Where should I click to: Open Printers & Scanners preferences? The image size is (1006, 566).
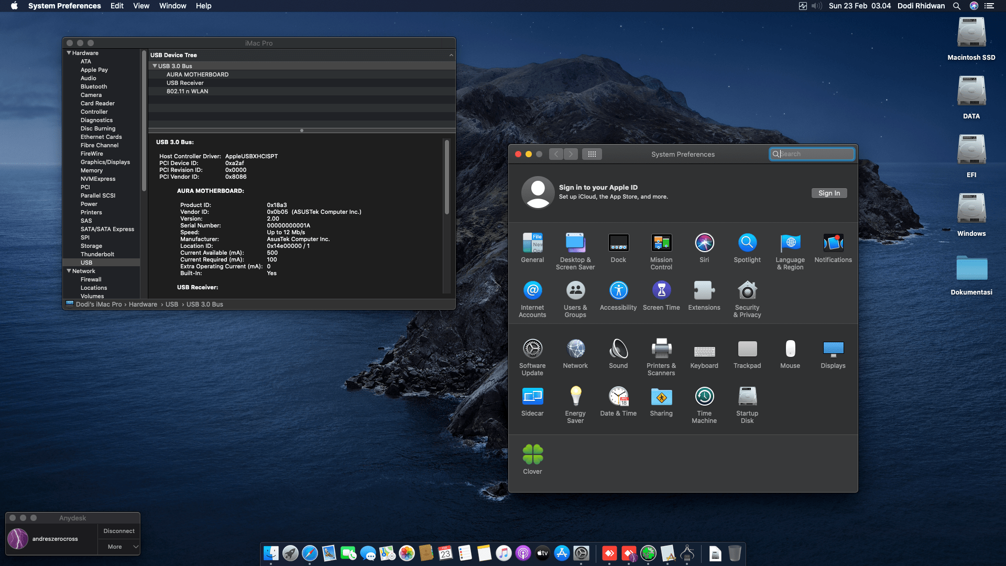661,357
